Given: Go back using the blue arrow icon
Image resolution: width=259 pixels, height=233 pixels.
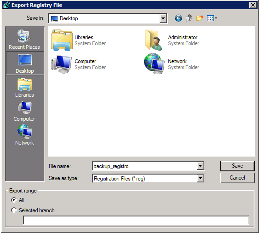Looking at the screenshot, I should (178, 18).
